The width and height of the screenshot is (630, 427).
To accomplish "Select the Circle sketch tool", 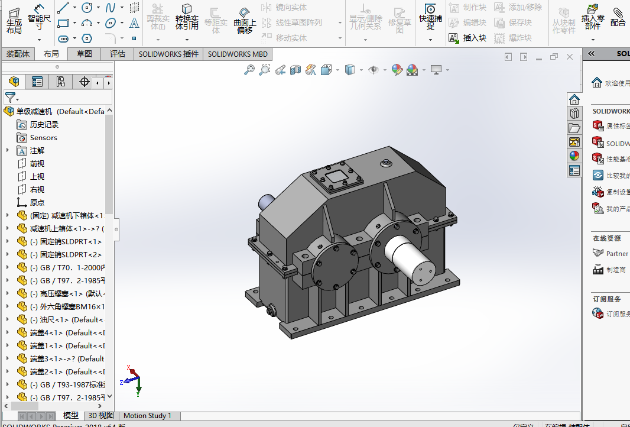I will coord(87,8).
